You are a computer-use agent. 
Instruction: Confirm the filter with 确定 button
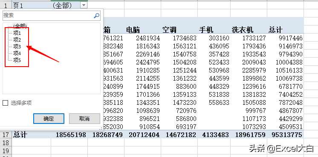pos(49,118)
